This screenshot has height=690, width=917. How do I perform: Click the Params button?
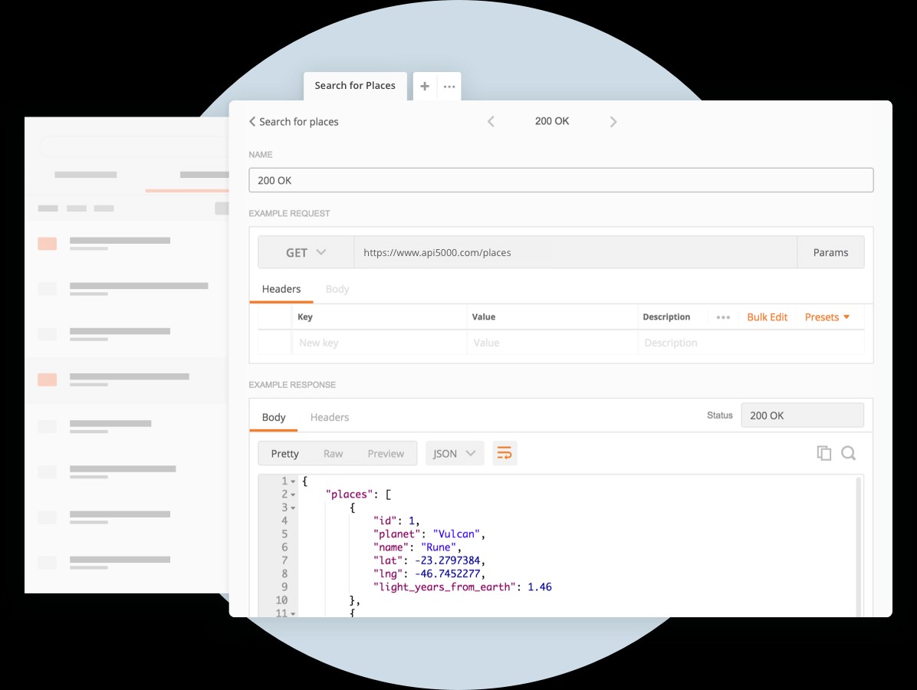pos(830,252)
